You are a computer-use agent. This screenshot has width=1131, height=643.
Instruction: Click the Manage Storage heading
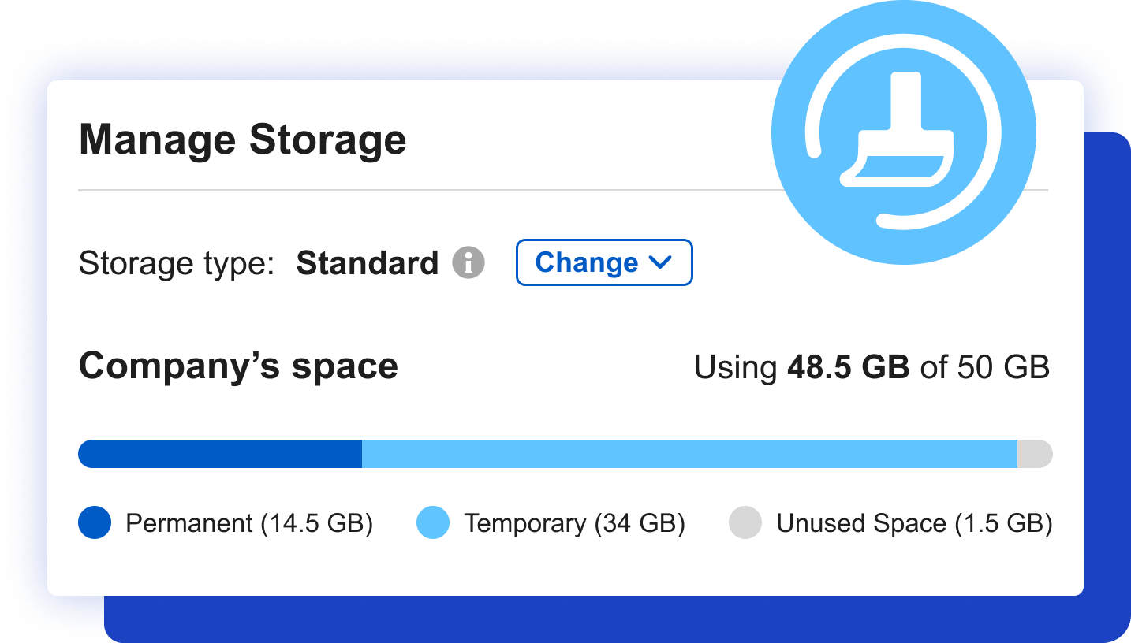(x=243, y=140)
